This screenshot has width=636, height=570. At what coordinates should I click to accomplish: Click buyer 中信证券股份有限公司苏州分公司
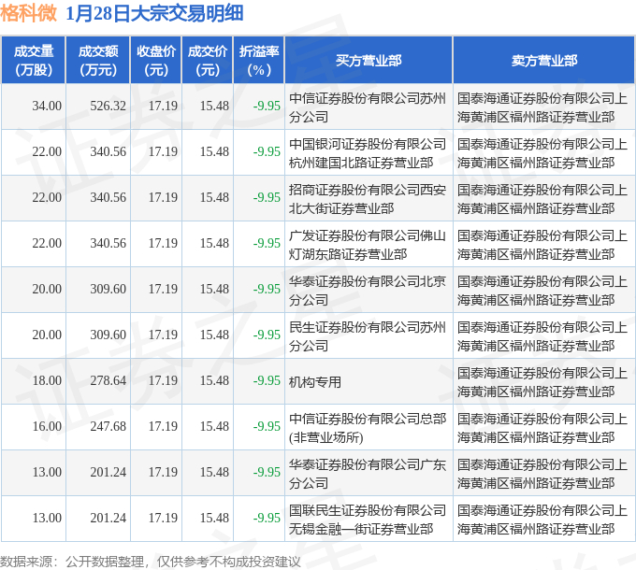point(368,107)
